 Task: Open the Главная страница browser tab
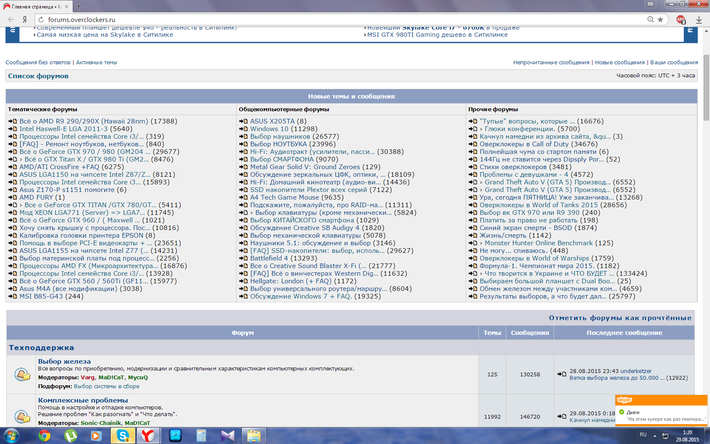pyautogui.click(x=35, y=7)
